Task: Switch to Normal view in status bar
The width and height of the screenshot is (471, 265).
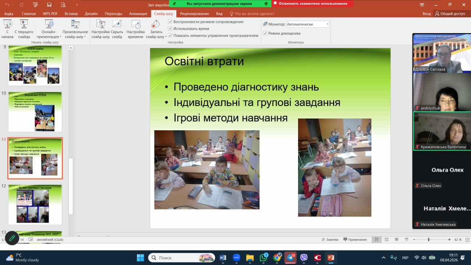Action: tap(376, 240)
